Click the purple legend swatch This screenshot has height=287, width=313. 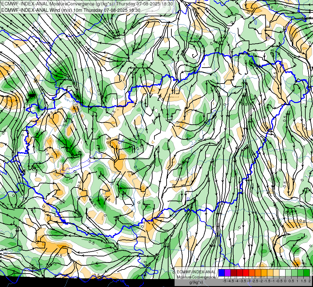pyautogui.click(x=228, y=273)
